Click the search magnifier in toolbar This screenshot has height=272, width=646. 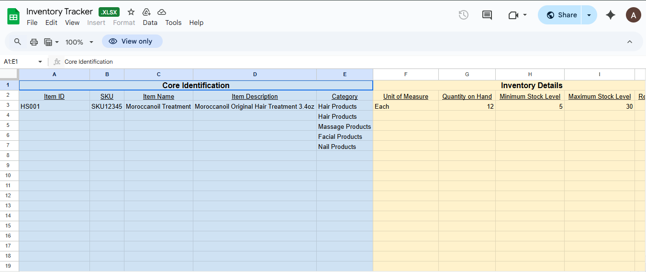[x=18, y=42]
